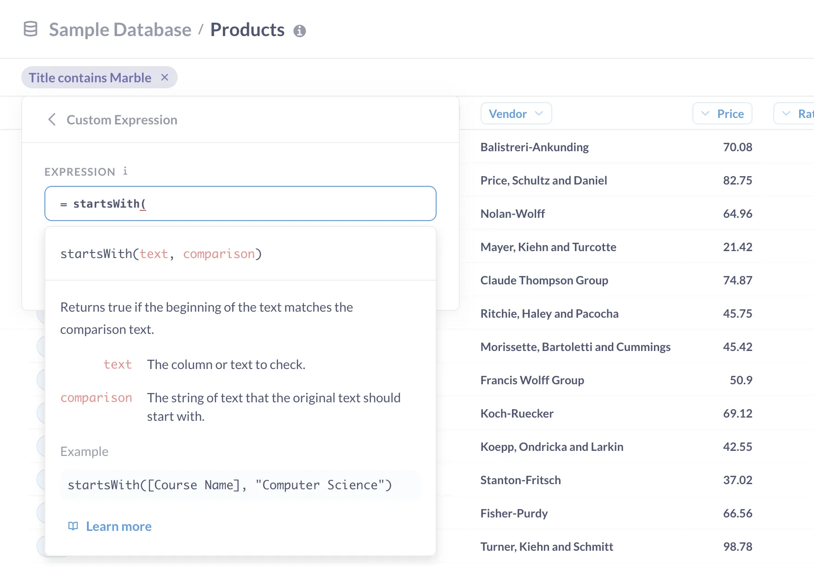The width and height of the screenshot is (814, 566).
Task: Open the Learn more documentation link
Action: pyautogui.click(x=118, y=526)
